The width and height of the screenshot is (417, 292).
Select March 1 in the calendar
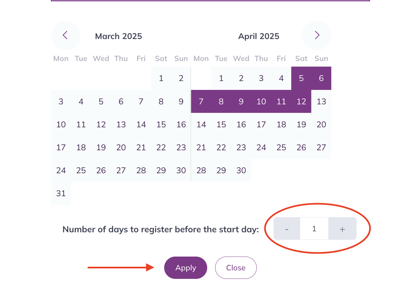click(161, 78)
